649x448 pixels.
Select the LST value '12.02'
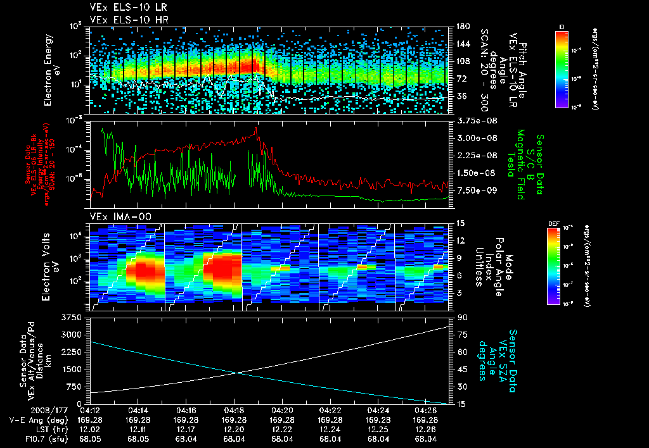pos(90,430)
